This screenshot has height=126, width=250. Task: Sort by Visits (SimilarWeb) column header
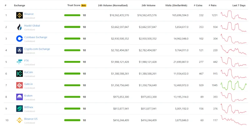tap(176, 5)
